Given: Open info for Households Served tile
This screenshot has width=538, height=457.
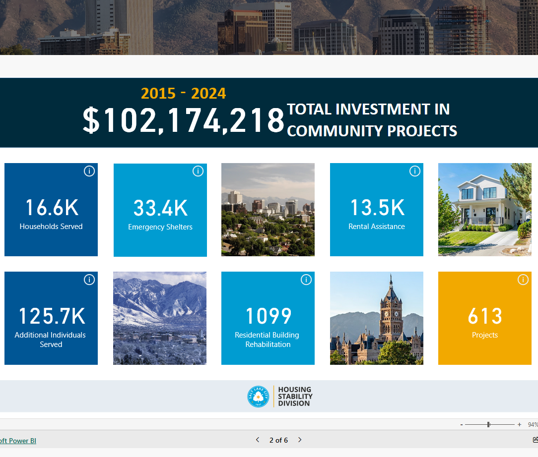Looking at the screenshot, I should pyautogui.click(x=89, y=171).
